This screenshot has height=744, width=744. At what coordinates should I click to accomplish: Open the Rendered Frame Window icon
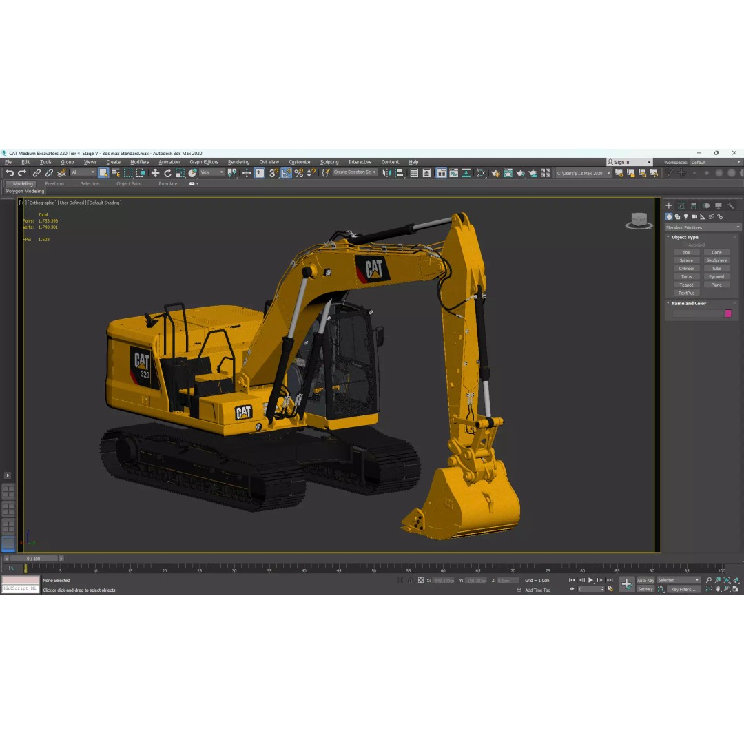[x=508, y=173]
